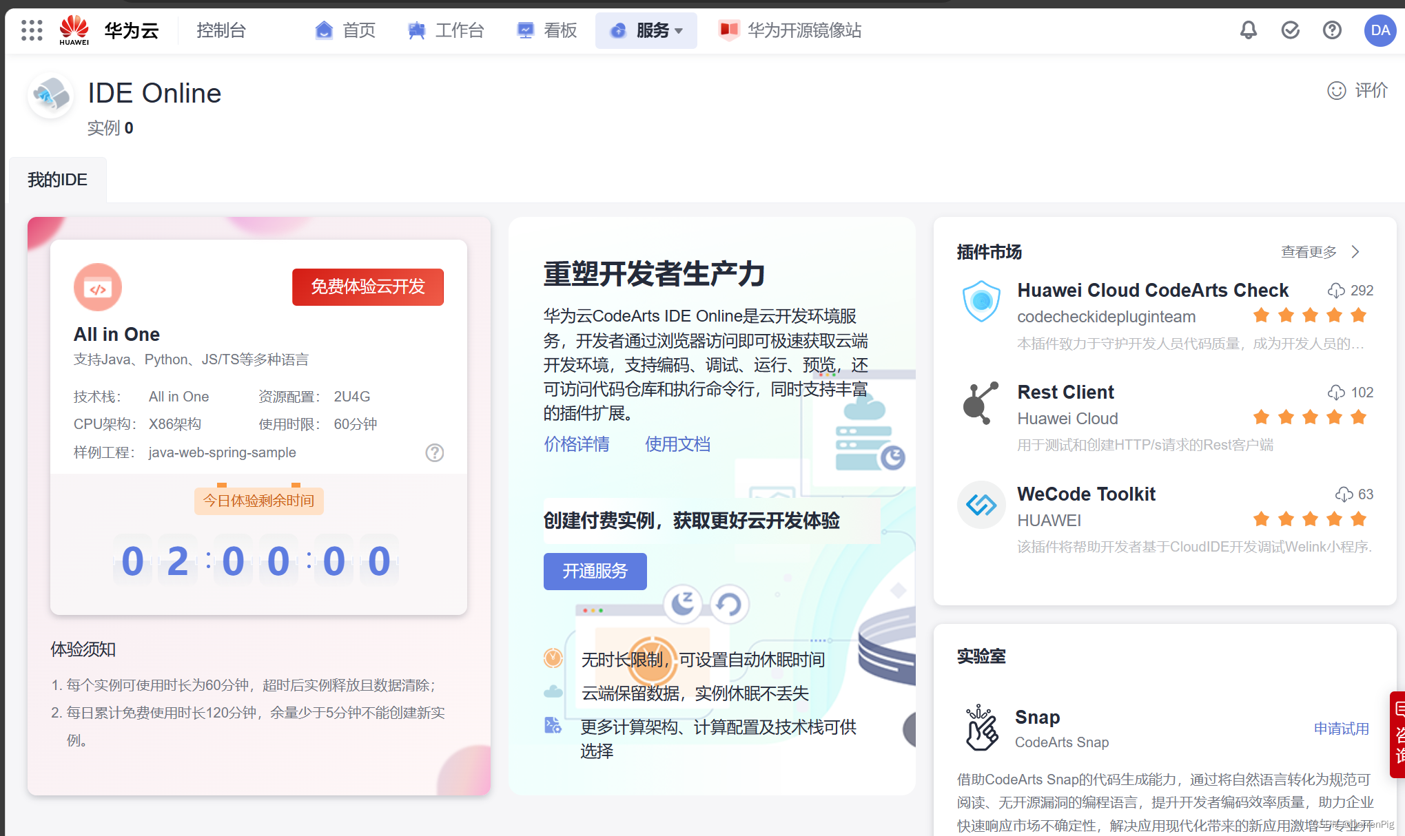Open the help question mark icon
The image size is (1405, 836).
[1332, 30]
